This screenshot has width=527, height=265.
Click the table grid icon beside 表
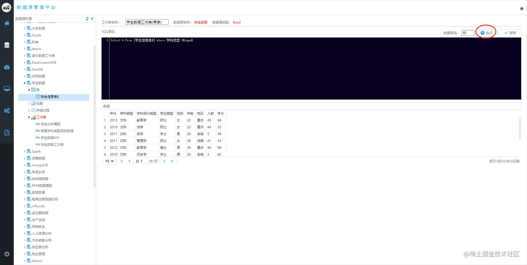coord(33,90)
